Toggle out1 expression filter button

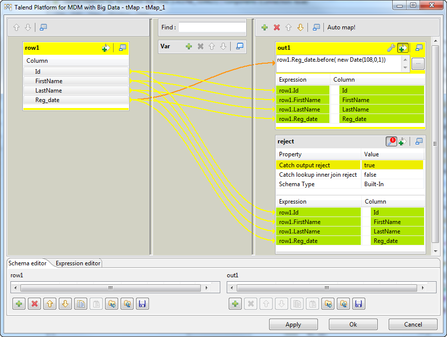pyautogui.click(x=403, y=48)
